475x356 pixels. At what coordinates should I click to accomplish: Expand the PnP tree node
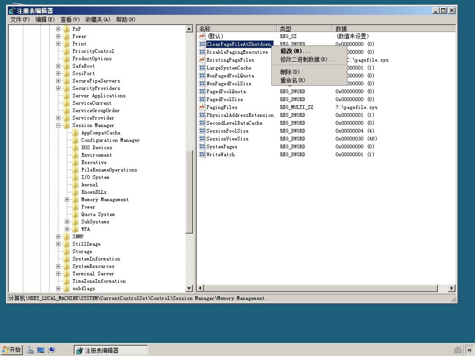[x=58, y=29]
